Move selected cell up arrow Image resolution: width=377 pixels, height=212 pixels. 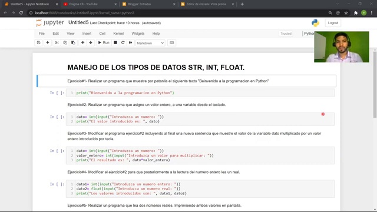(x=82, y=43)
